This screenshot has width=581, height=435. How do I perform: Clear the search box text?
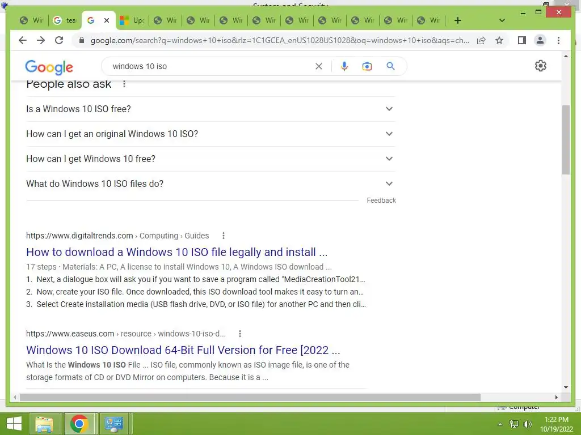[319, 66]
